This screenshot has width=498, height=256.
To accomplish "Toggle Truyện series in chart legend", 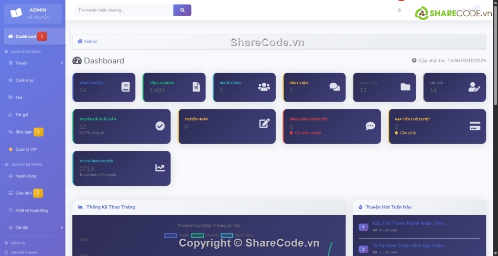I will [176, 235].
